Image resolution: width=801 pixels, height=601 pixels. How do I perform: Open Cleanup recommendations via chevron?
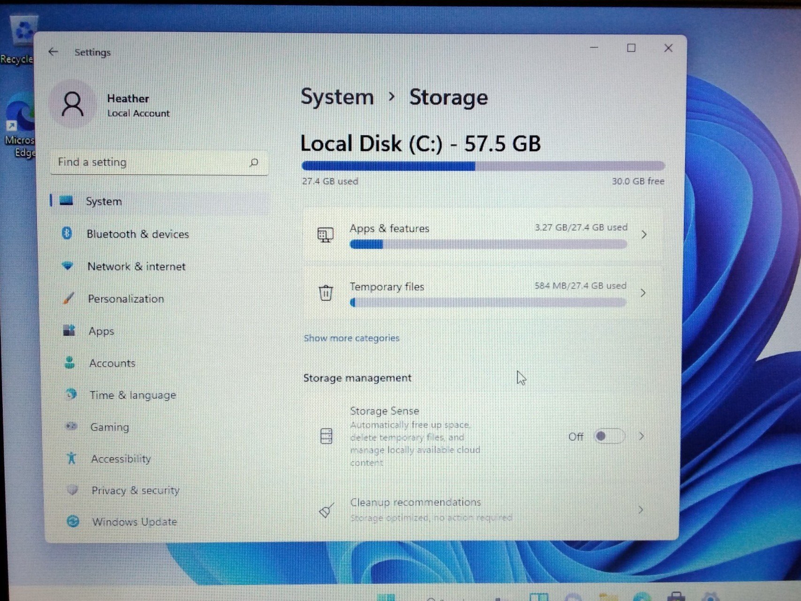point(641,510)
